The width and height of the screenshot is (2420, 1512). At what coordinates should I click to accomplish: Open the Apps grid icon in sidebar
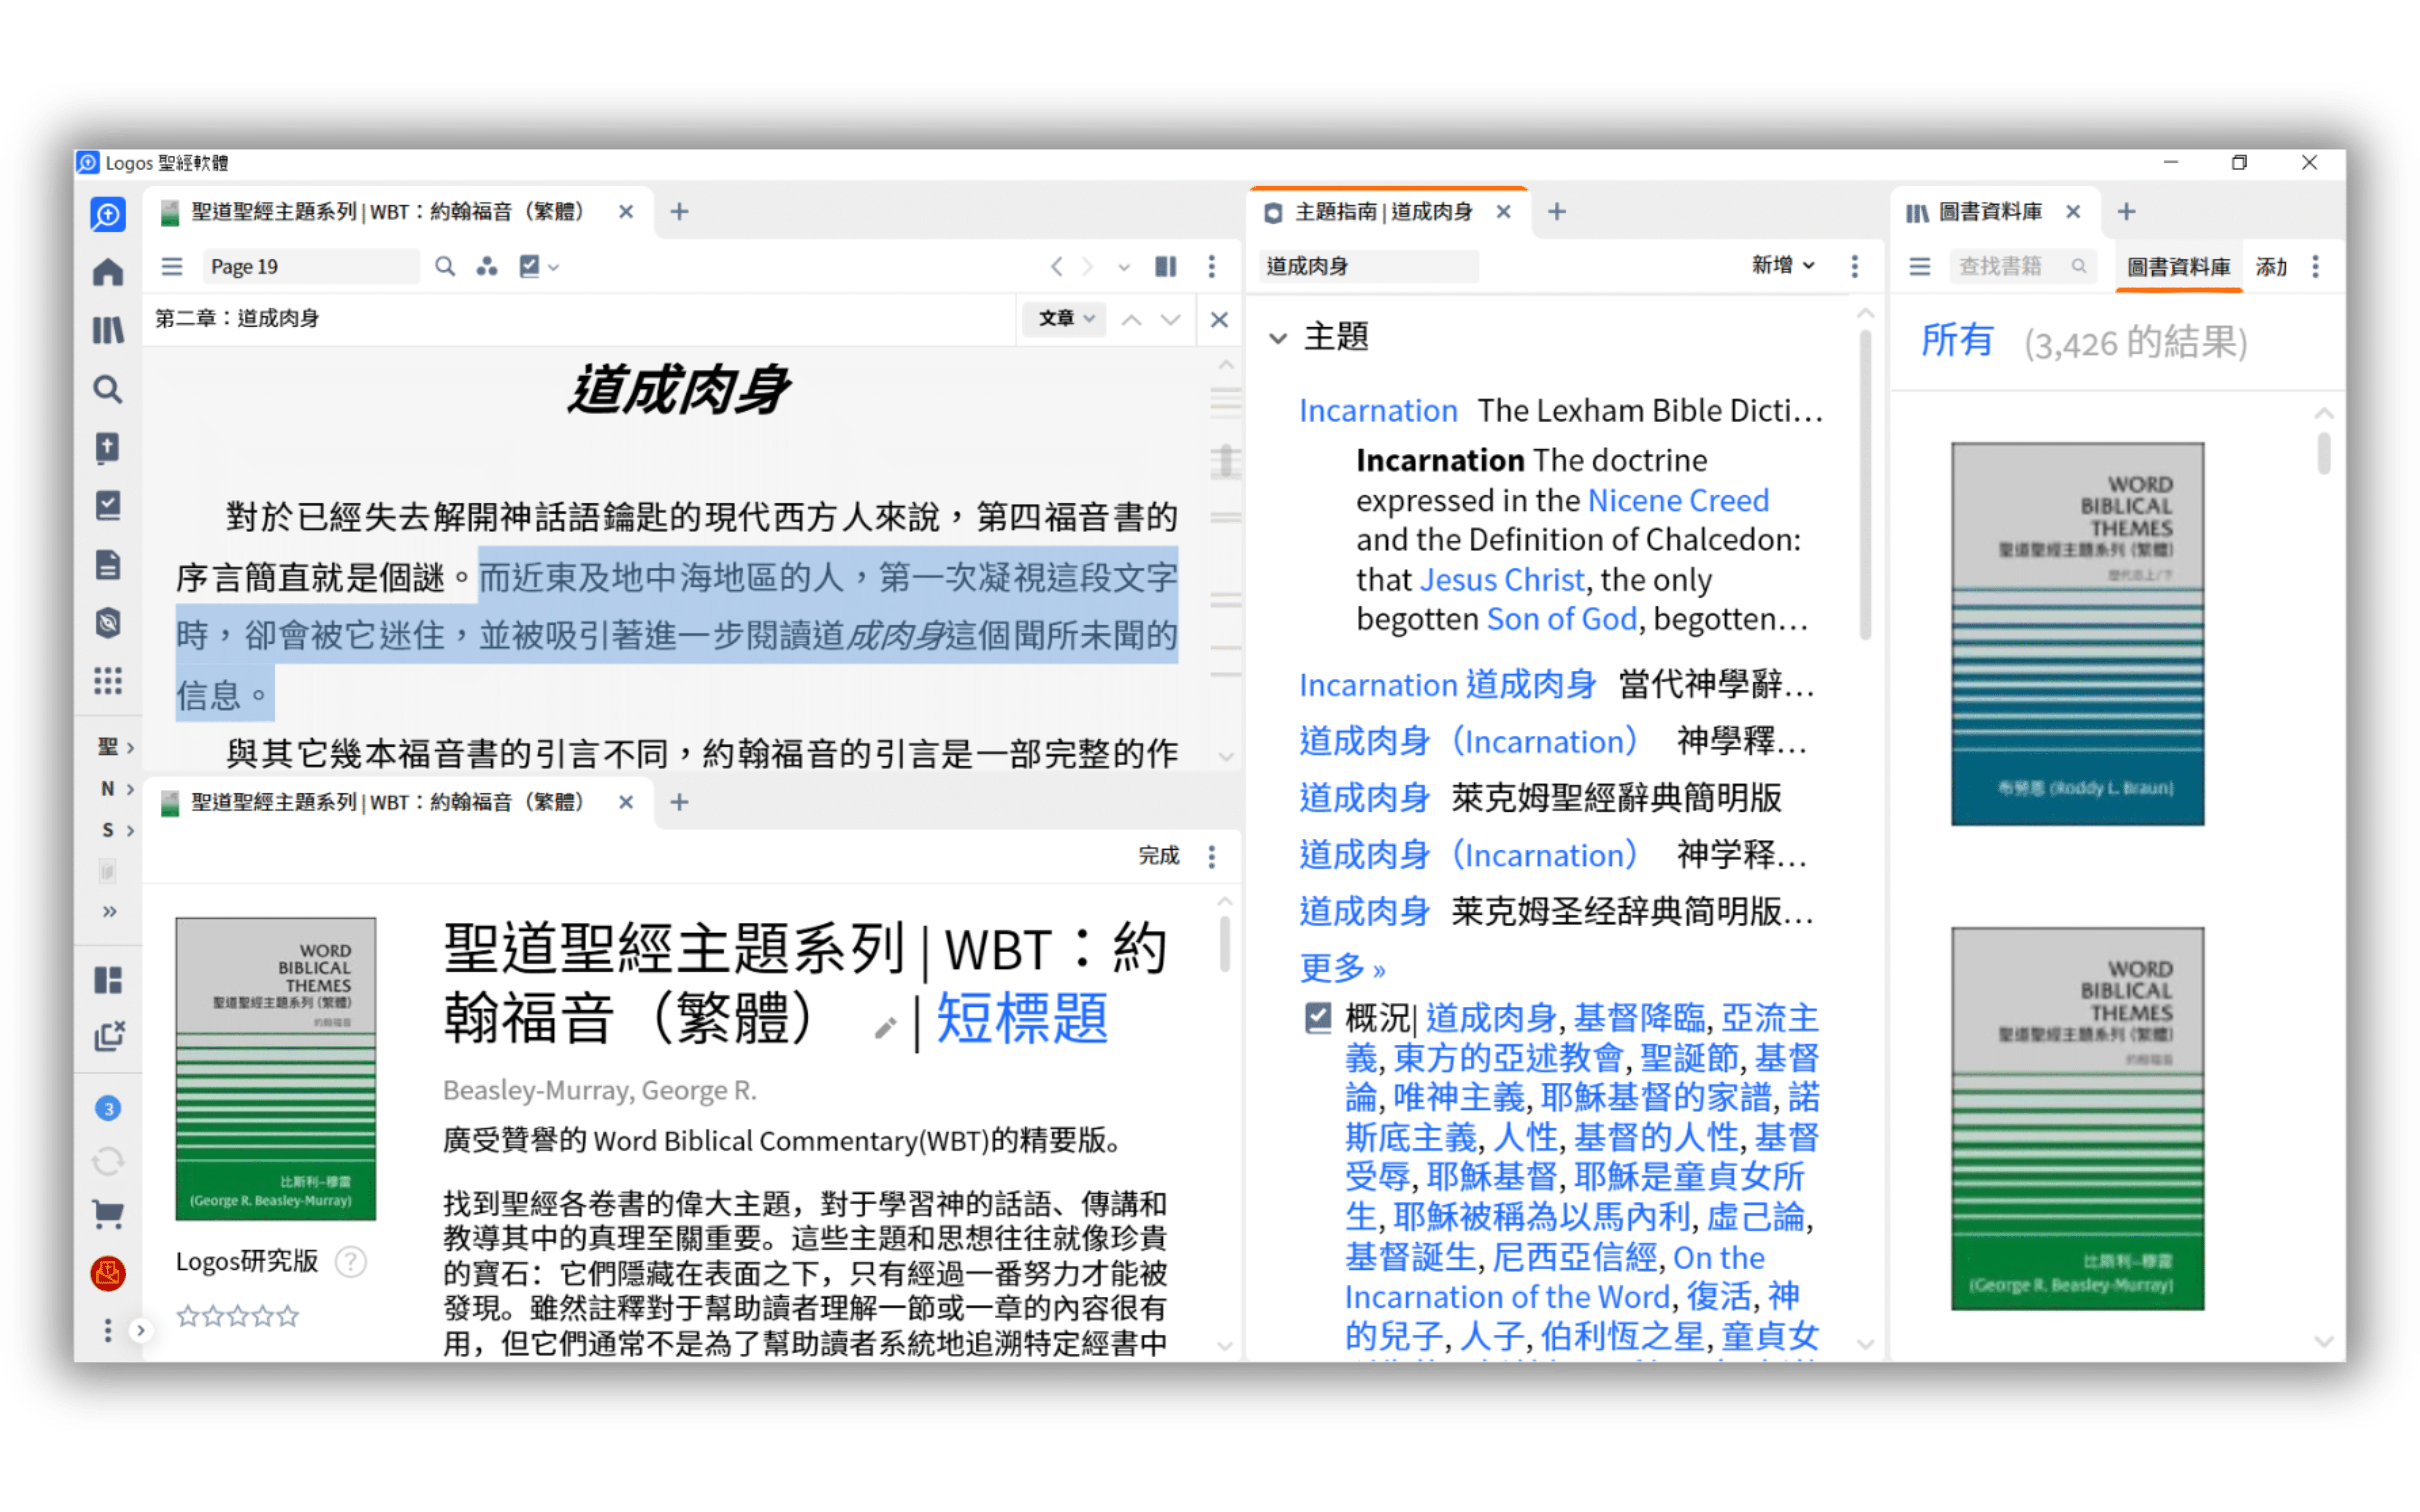tap(108, 681)
